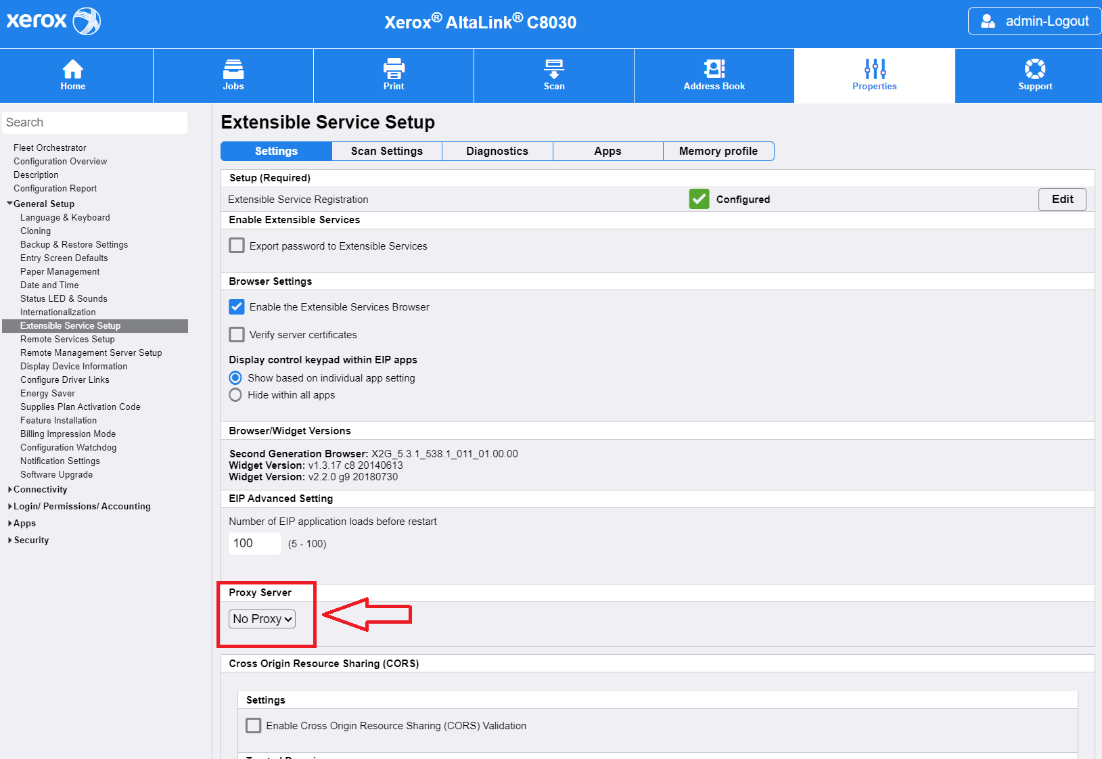Open the Jobs icon
The height and width of the screenshot is (759, 1102).
coord(233,69)
